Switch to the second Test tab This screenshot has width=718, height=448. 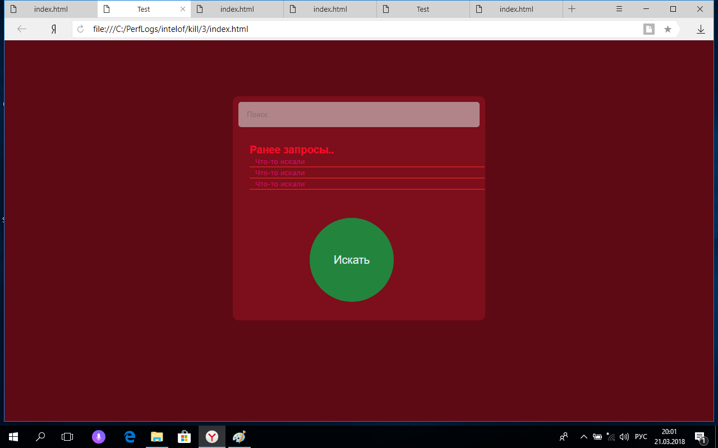coord(423,9)
